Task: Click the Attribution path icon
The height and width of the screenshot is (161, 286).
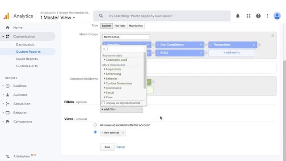Action: pos(8,156)
